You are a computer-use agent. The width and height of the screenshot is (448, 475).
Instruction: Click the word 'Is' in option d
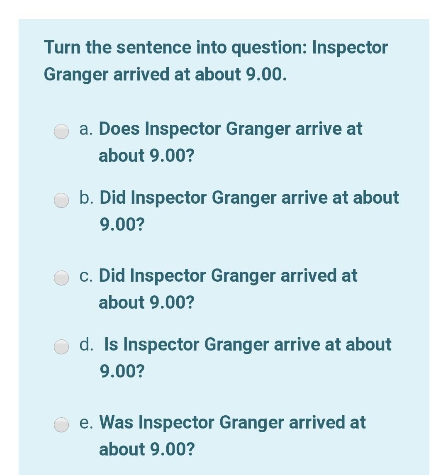[111, 344]
